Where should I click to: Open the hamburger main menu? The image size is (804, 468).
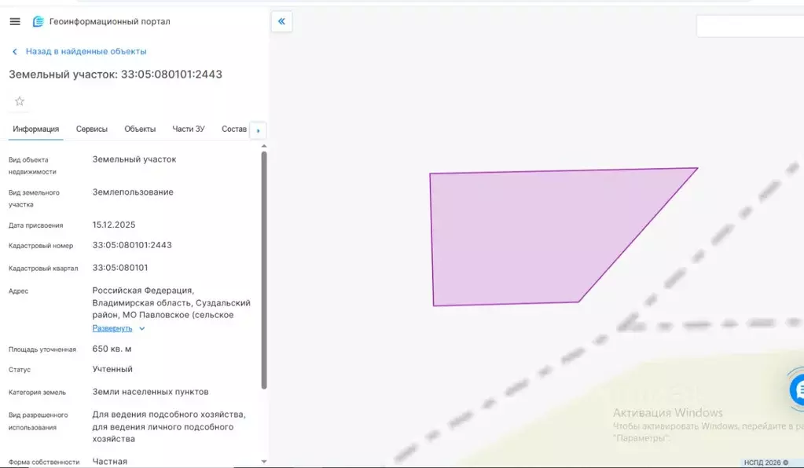[x=15, y=21]
